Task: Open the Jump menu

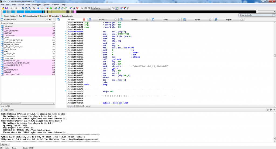Action: click(14, 5)
